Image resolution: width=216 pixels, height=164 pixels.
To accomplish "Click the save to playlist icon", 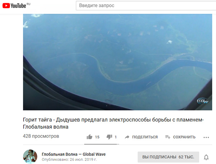I will [168, 137].
